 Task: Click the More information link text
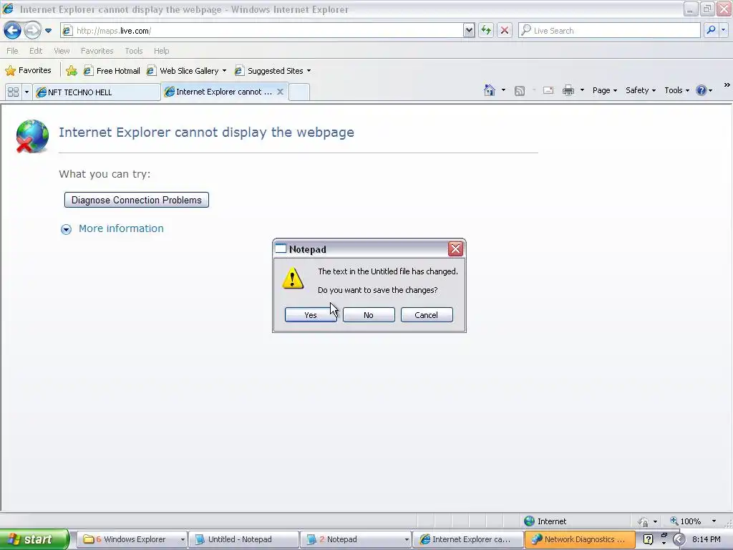click(x=121, y=228)
